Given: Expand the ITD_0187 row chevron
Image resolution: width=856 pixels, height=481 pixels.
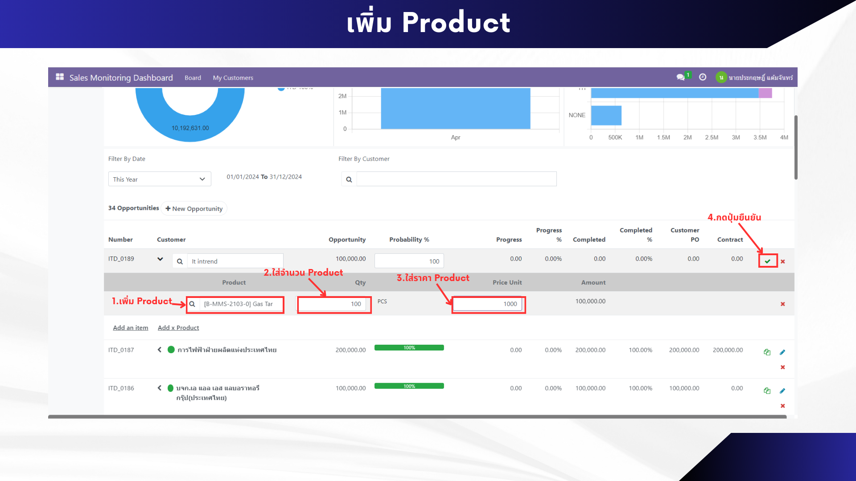Looking at the screenshot, I should click(160, 350).
